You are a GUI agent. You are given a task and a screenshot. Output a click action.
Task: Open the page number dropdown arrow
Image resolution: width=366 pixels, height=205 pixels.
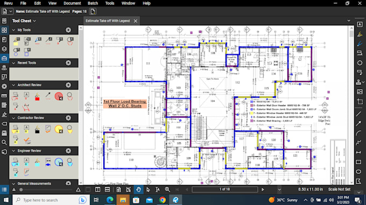(279, 189)
